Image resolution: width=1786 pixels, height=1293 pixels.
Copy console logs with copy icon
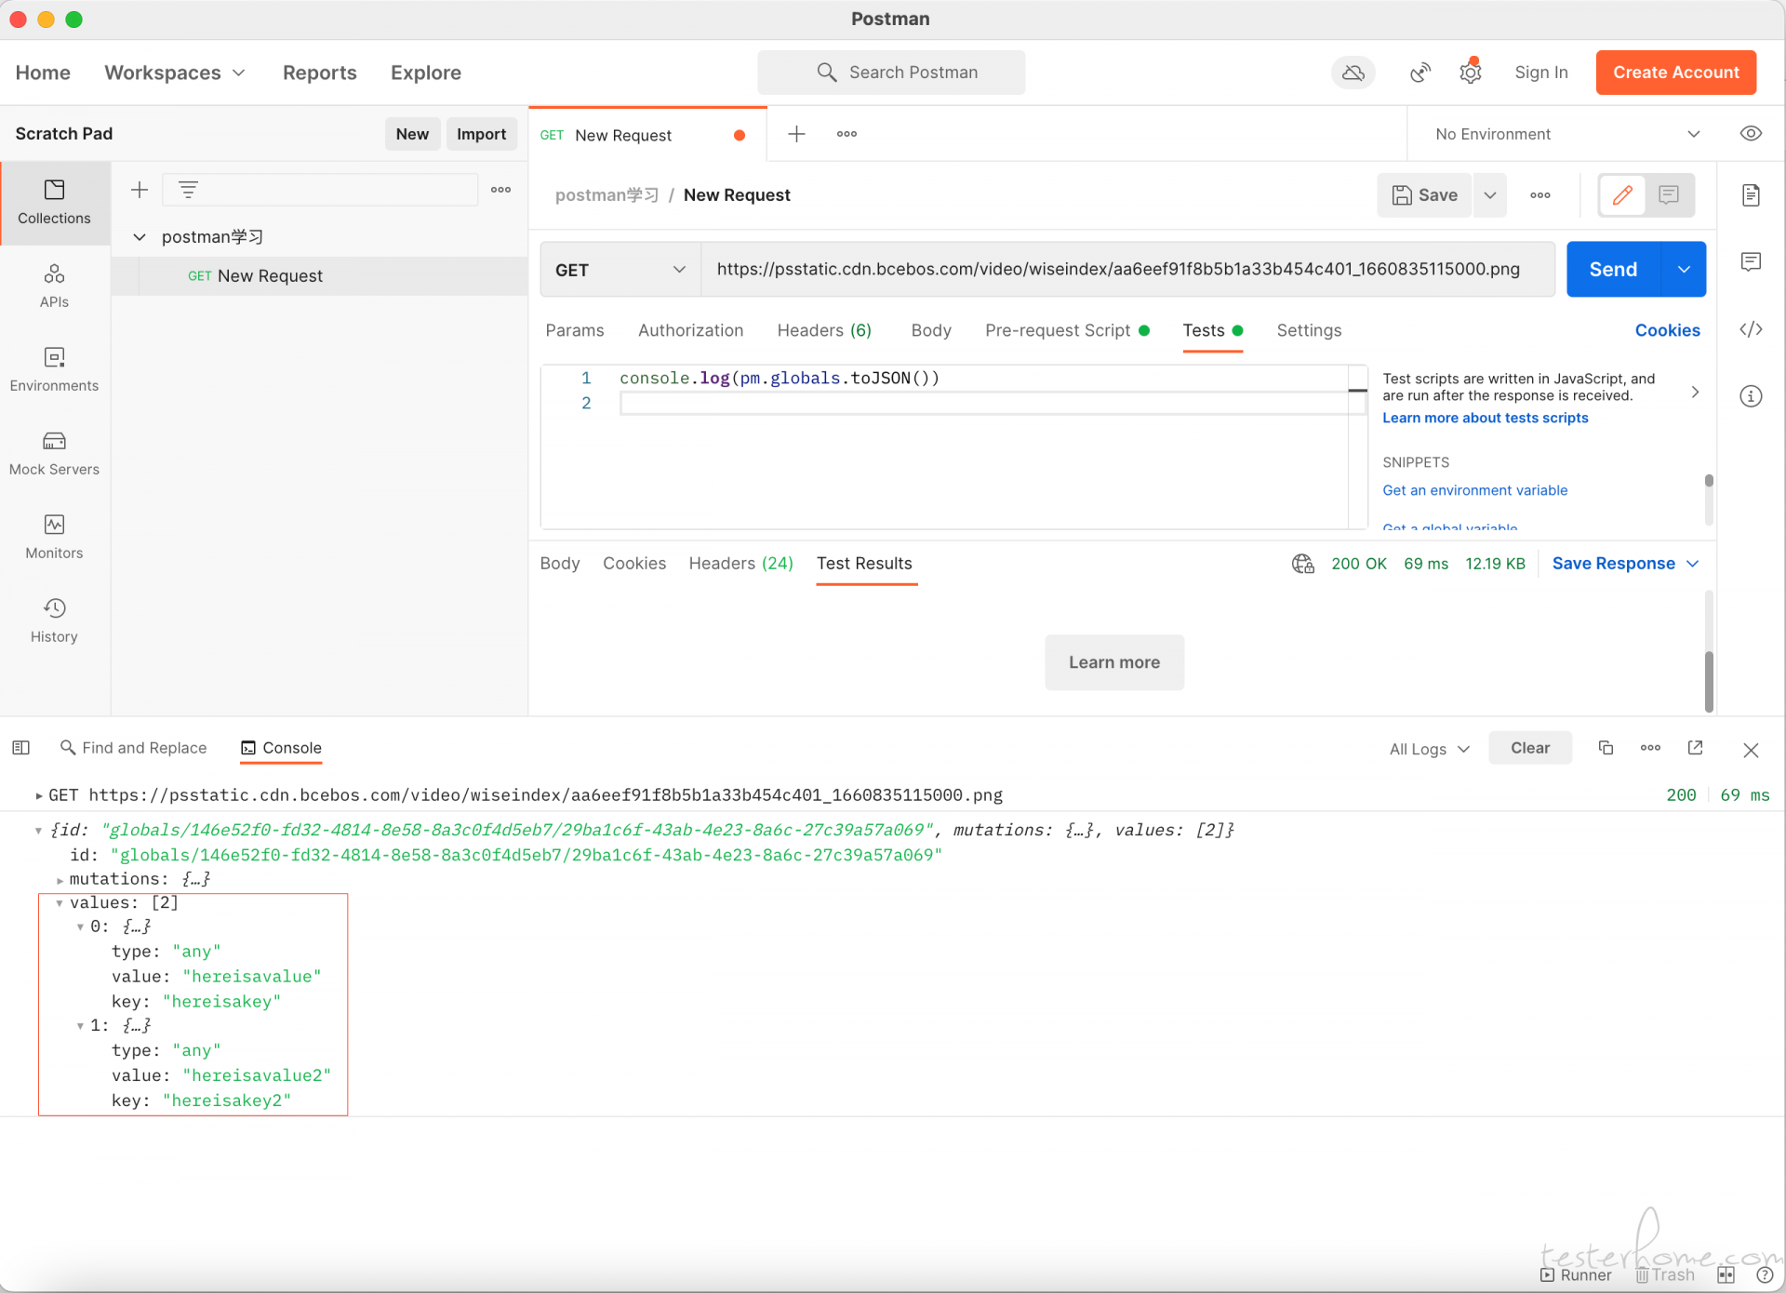(x=1606, y=748)
